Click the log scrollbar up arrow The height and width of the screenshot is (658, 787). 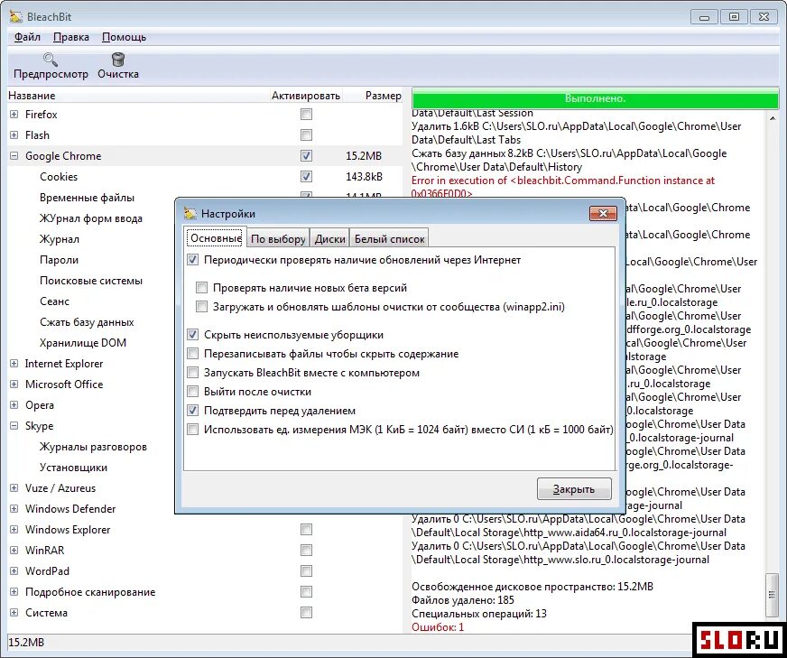coord(772,118)
